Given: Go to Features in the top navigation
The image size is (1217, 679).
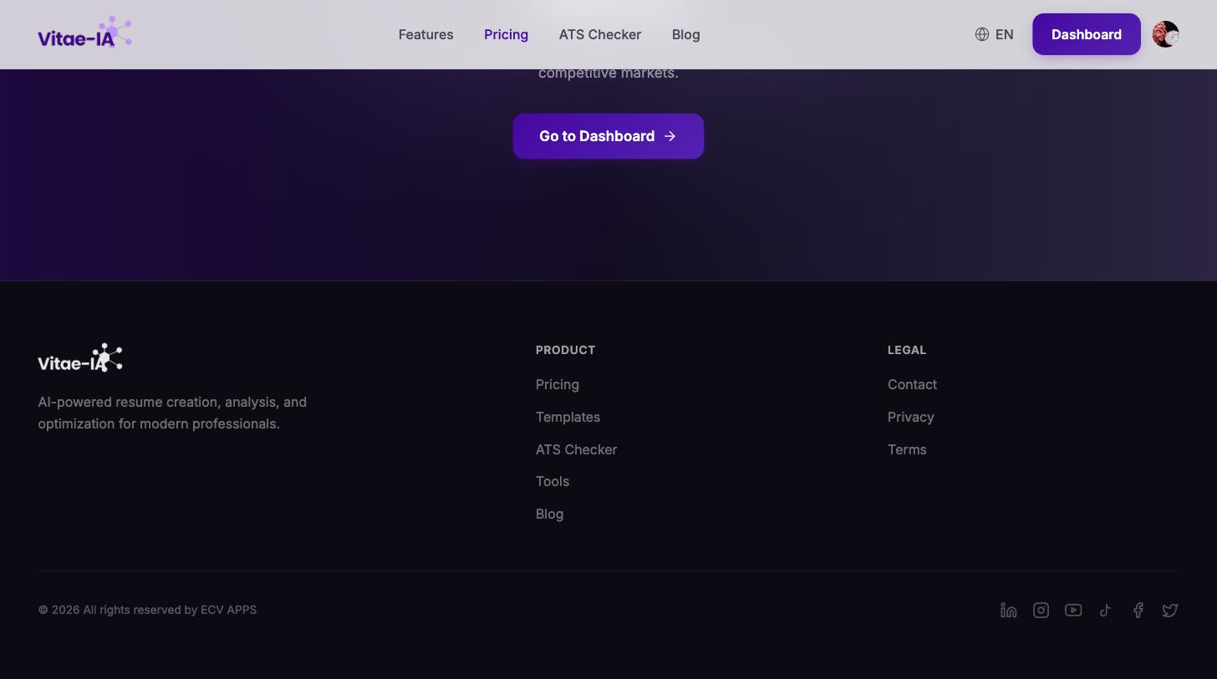Looking at the screenshot, I should [425, 34].
